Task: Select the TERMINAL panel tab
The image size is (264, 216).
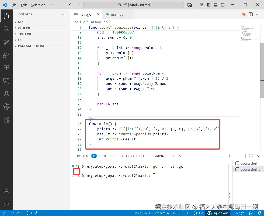Action: click(x=158, y=156)
